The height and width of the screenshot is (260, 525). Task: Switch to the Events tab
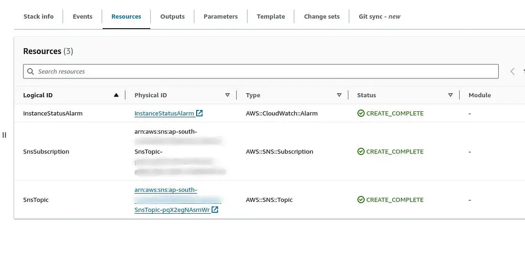pos(83,16)
